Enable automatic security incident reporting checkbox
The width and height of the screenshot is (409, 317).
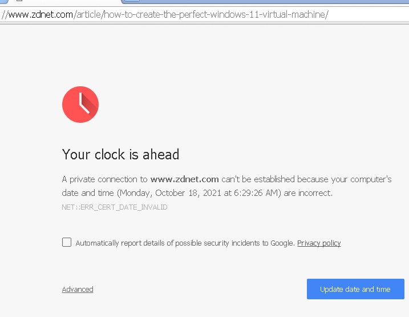point(67,242)
